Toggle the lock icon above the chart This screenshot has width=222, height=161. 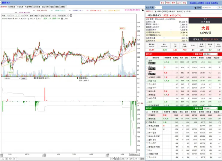142,10
